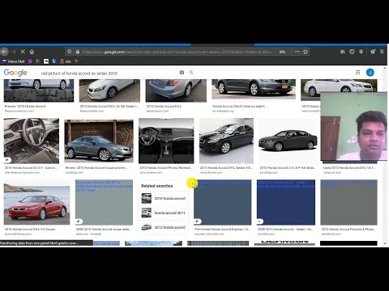Open the loading '2008-2010 Honda Accord coupe' eBay tile
Viewport: 389px width, 291px height.
(x=104, y=202)
